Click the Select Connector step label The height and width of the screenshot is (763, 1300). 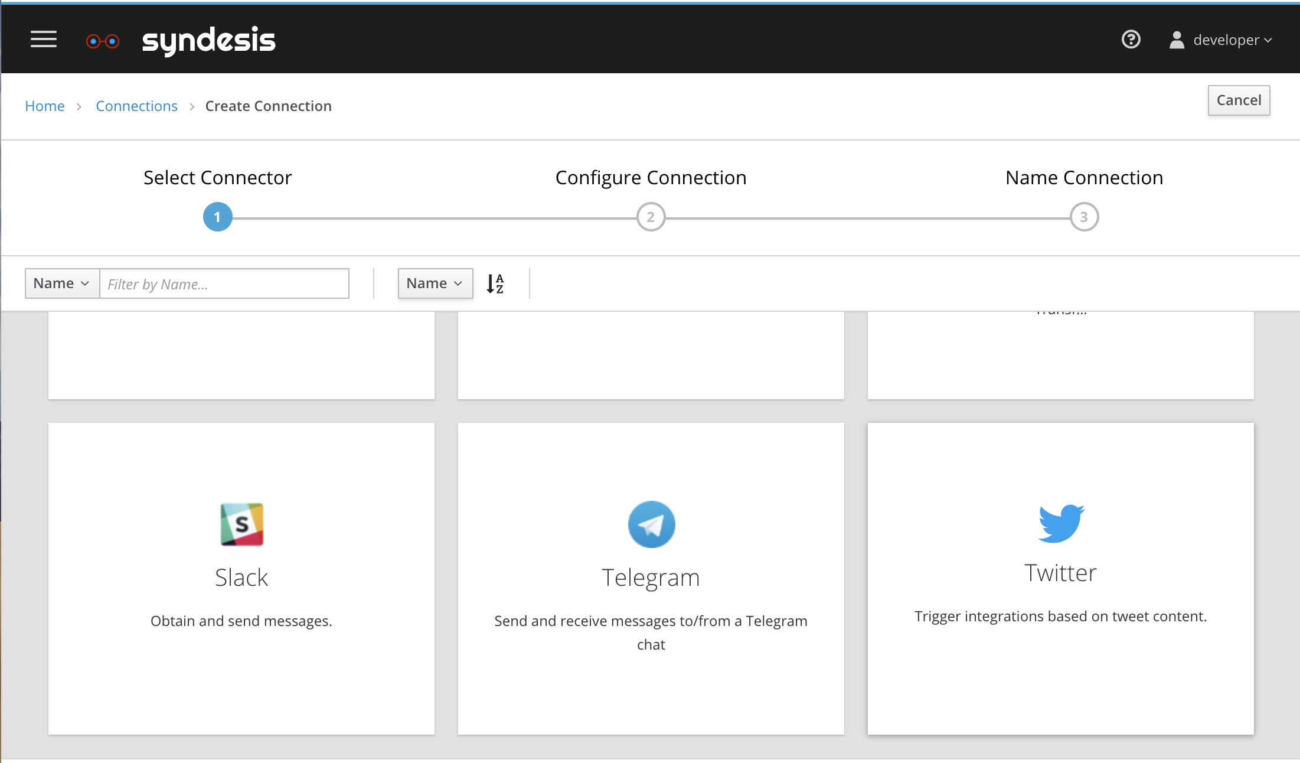[217, 178]
